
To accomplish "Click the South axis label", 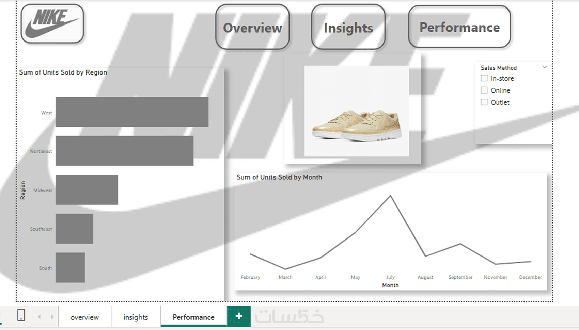I will [45, 268].
